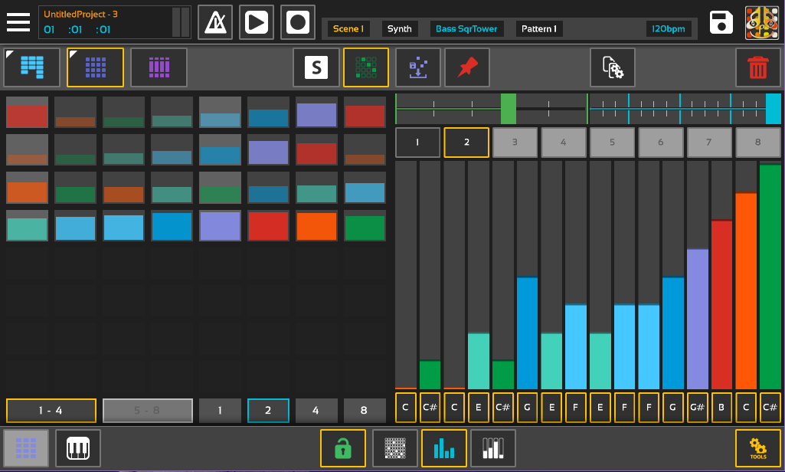Open the copy settings icon
Screen dimensions: 785x472
(x=613, y=67)
